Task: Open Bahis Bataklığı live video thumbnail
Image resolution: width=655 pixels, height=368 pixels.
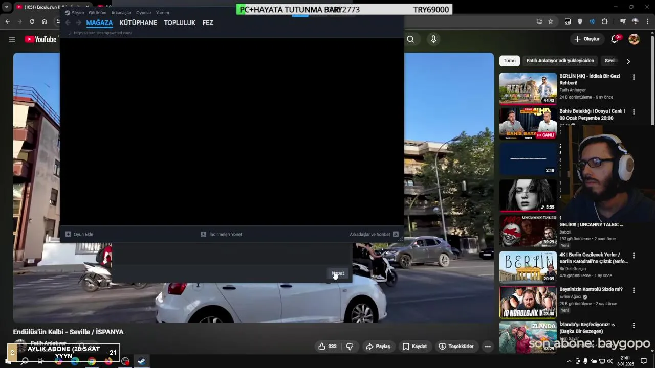Action: pos(528,124)
